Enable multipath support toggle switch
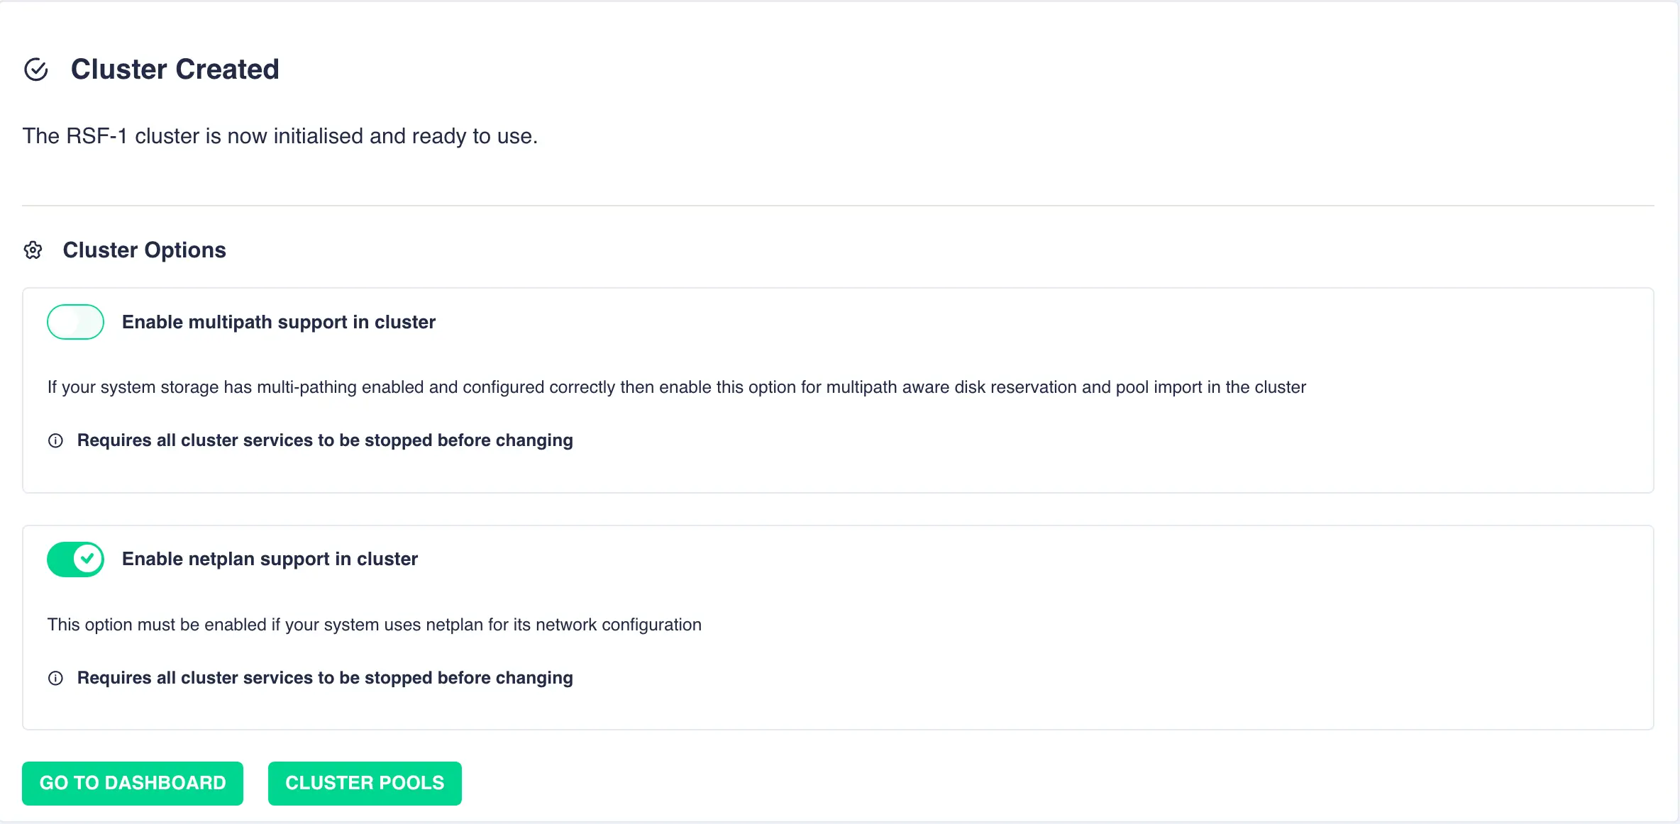1680x824 pixels. click(76, 322)
